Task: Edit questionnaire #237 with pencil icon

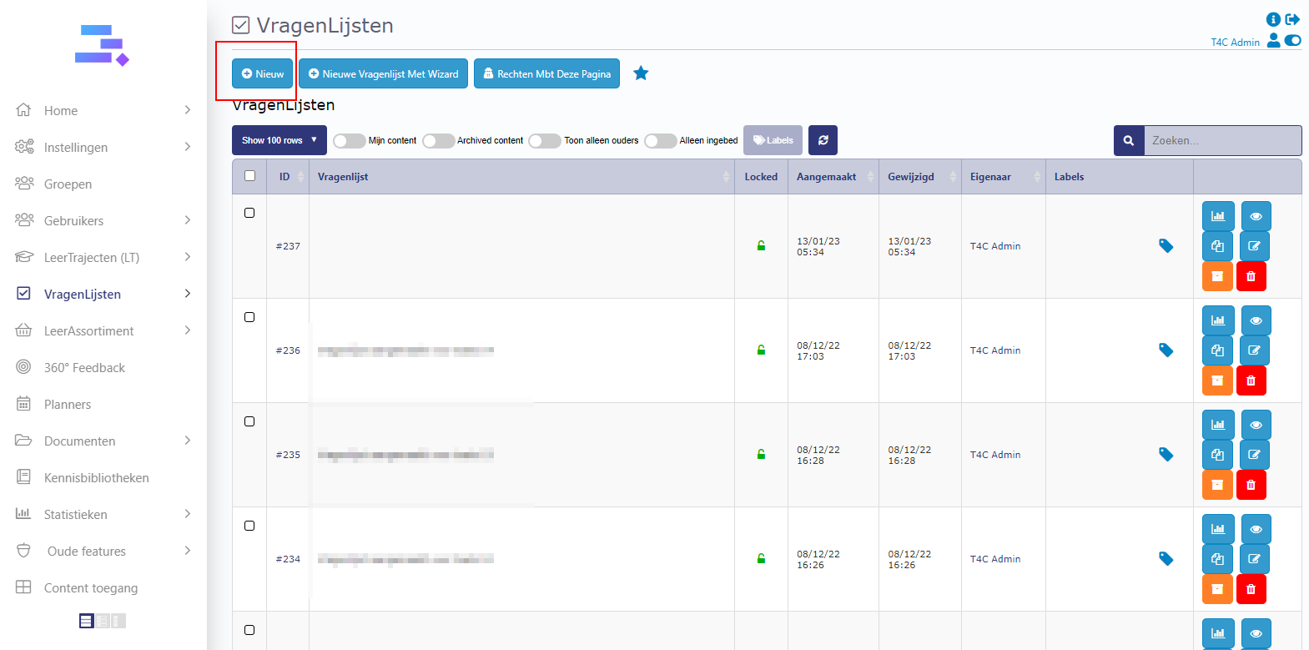Action: (1255, 246)
